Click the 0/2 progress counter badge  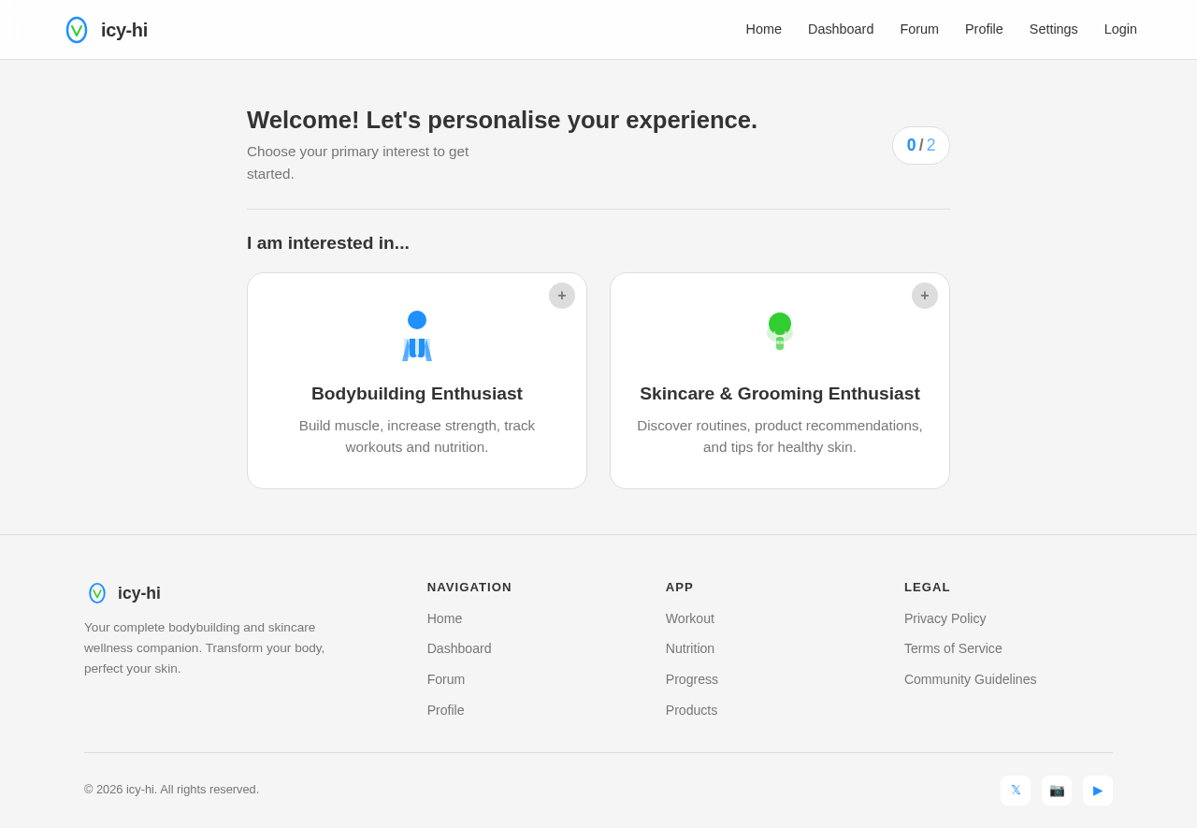point(921,145)
